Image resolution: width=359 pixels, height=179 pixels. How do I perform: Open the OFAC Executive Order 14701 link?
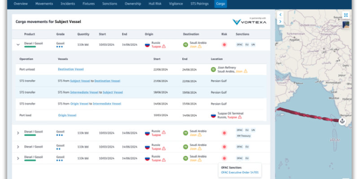click(x=240, y=172)
